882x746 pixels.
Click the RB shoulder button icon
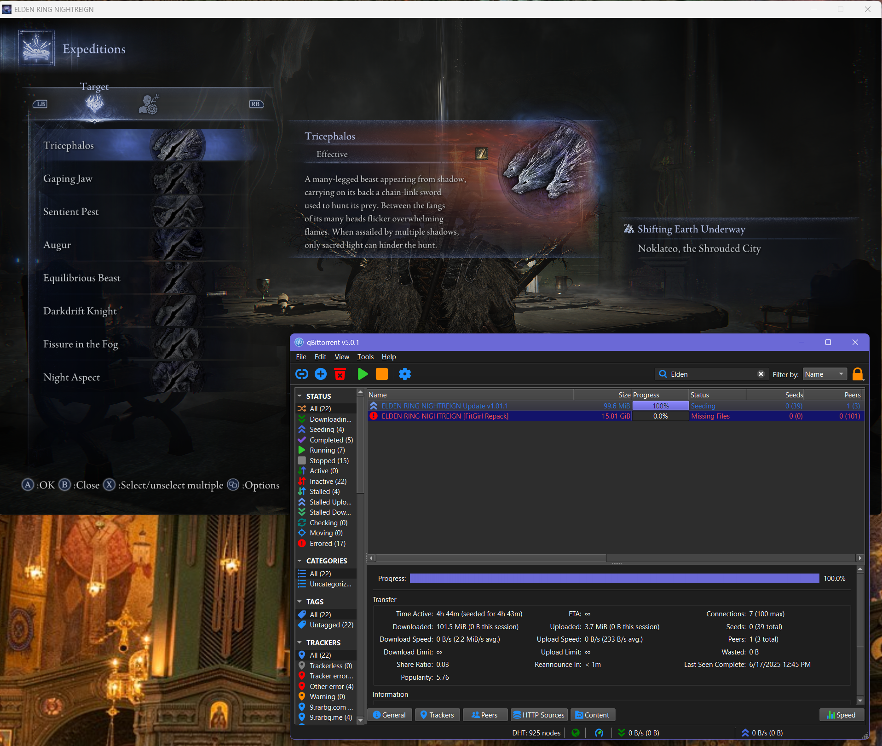pos(256,104)
